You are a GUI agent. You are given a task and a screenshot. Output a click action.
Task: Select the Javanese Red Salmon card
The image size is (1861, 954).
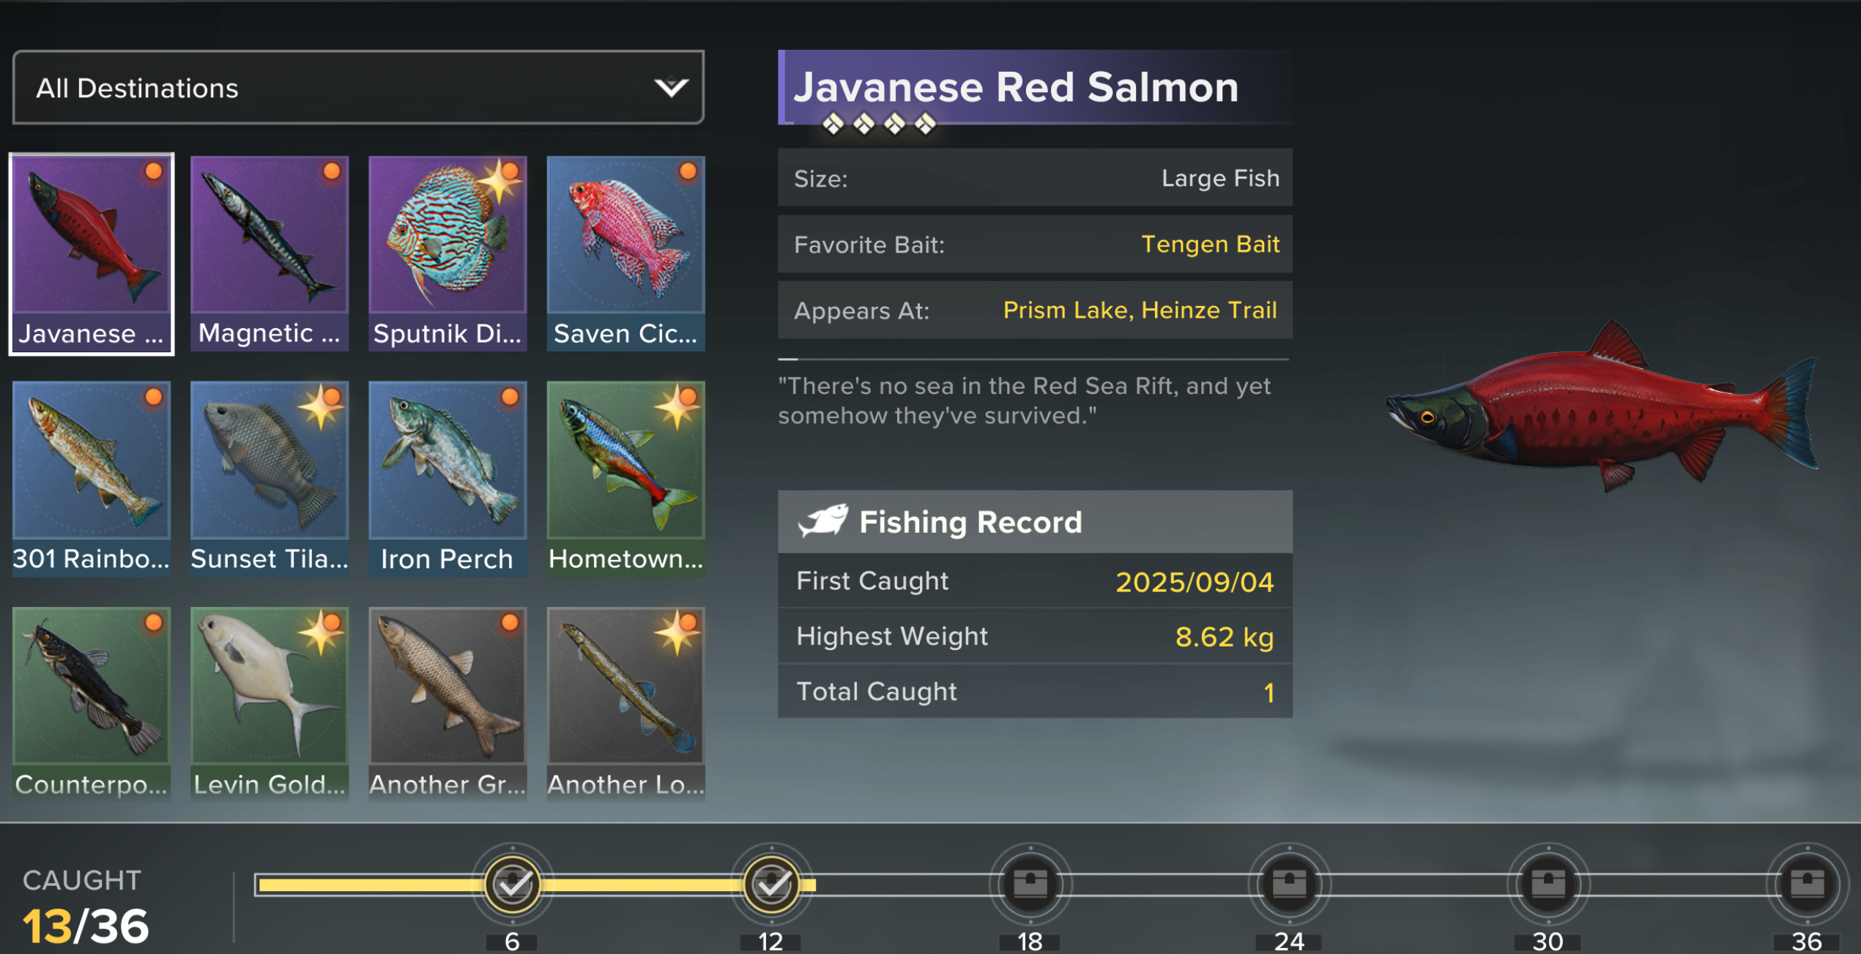click(x=92, y=253)
